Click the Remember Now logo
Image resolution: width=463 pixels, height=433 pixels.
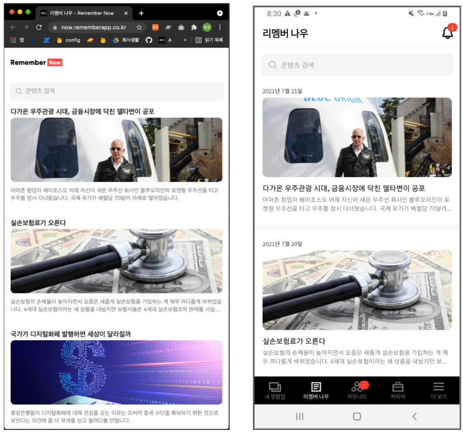(36, 62)
